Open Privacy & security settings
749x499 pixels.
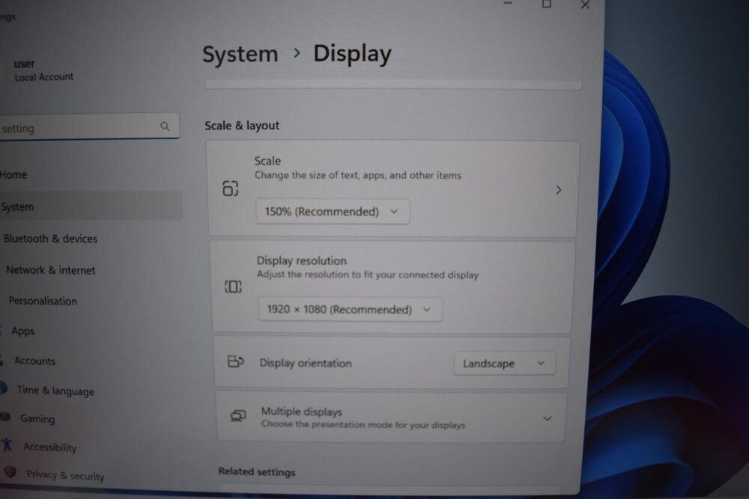coord(65,475)
